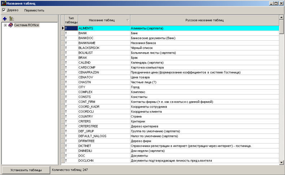Click the tree structure icon in left panel
The image size is (285, 175).
[x=12, y=18]
